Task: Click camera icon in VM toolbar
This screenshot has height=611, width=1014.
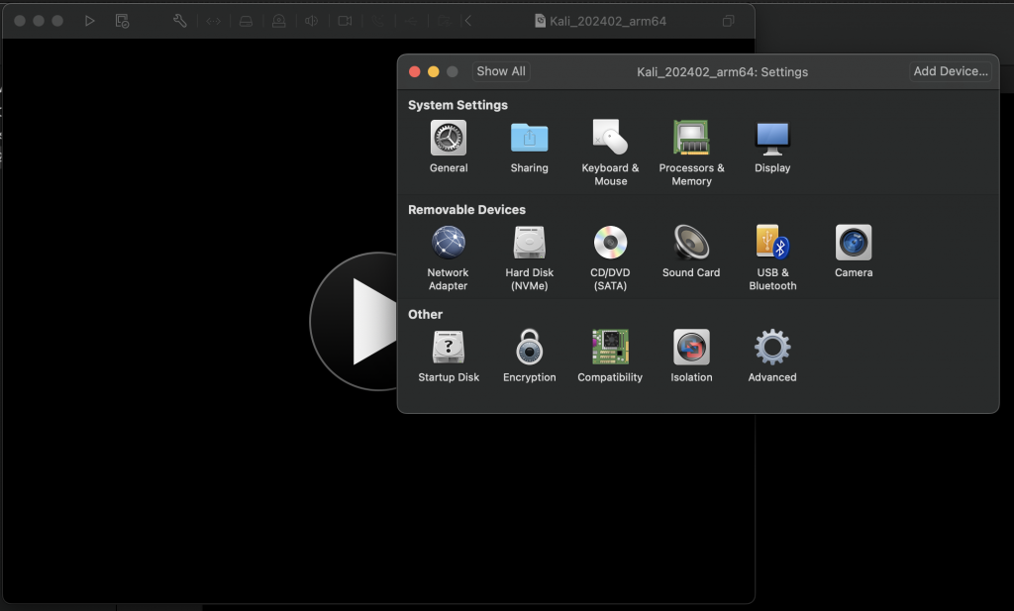Action: pos(345,21)
